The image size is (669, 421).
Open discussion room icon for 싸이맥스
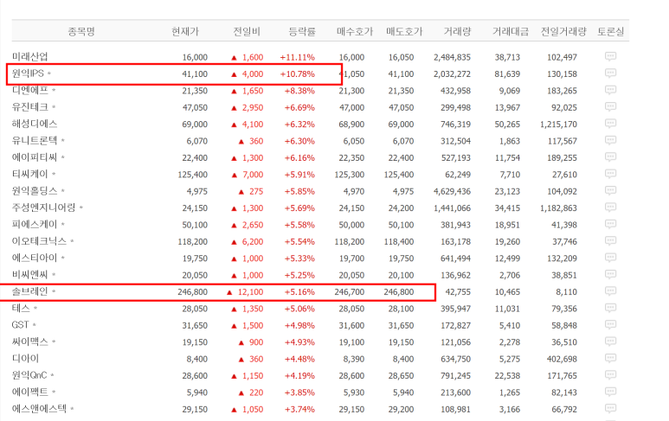(610, 341)
